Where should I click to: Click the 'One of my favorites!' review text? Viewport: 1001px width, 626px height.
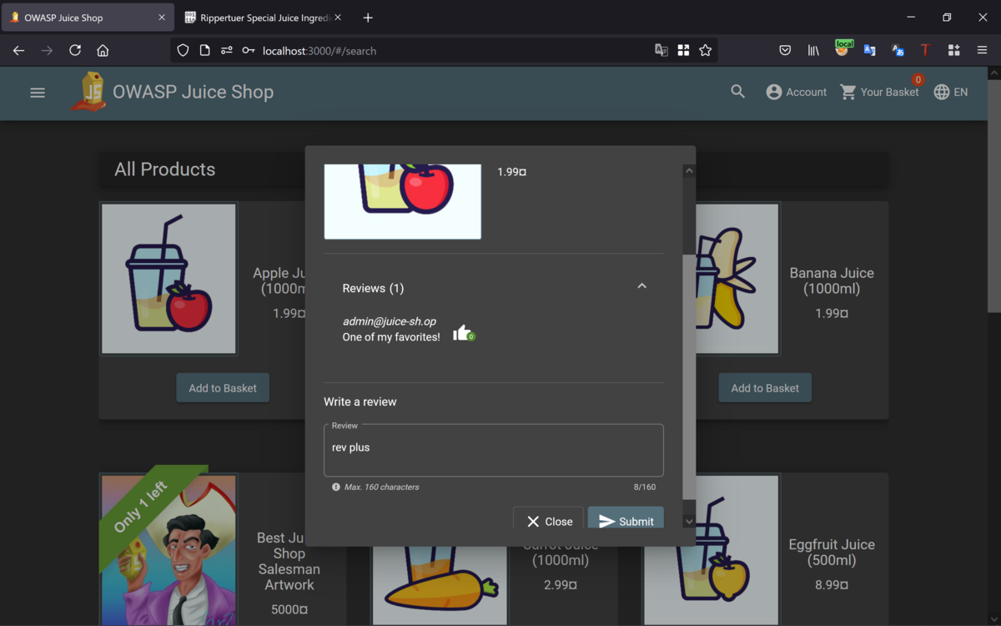(391, 337)
